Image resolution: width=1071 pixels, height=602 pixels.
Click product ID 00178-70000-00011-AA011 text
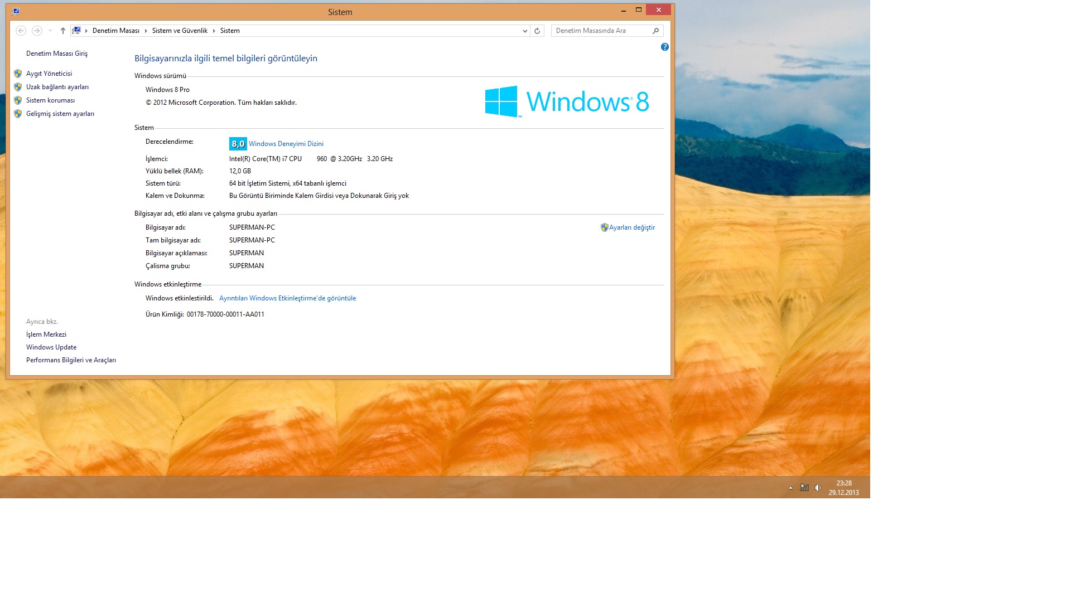click(x=225, y=314)
